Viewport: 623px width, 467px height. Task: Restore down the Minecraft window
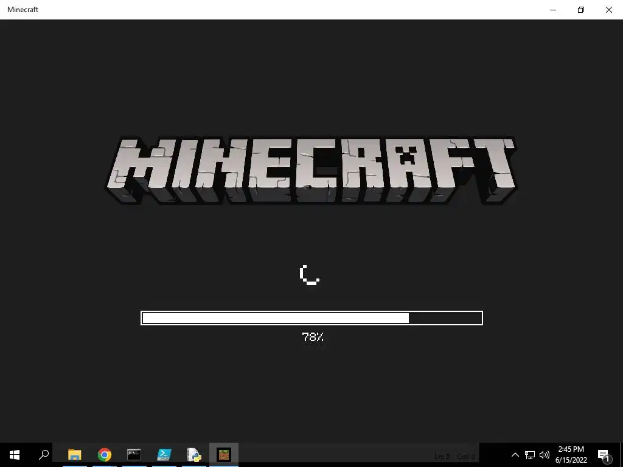click(x=581, y=10)
